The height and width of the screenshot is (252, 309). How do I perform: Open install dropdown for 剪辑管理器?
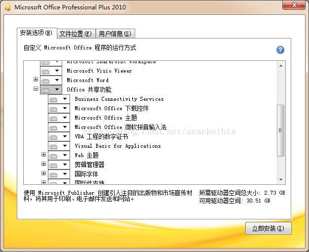59,165
